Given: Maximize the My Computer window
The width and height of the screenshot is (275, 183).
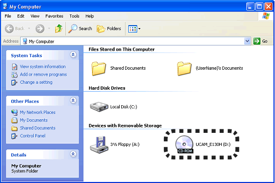Looking at the screenshot, I should tap(259, 7).
